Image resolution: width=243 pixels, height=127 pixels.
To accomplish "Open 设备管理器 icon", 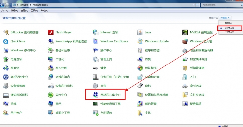I will pyautogui.click(x=6, y=86).
